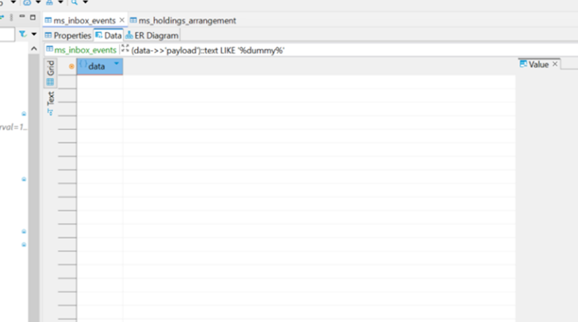Close the Value panel tab

pyautogui.click(x=555, y=64)
